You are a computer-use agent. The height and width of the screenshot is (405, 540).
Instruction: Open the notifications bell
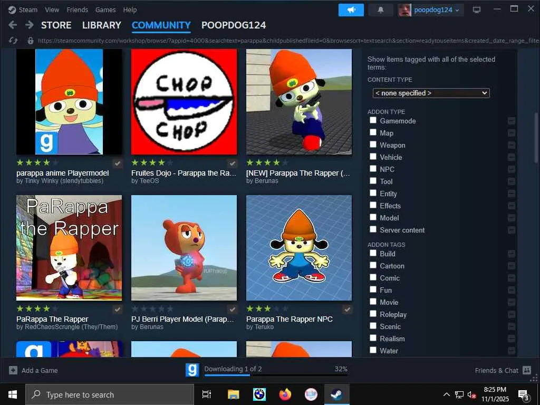click(x=381, y=10)
